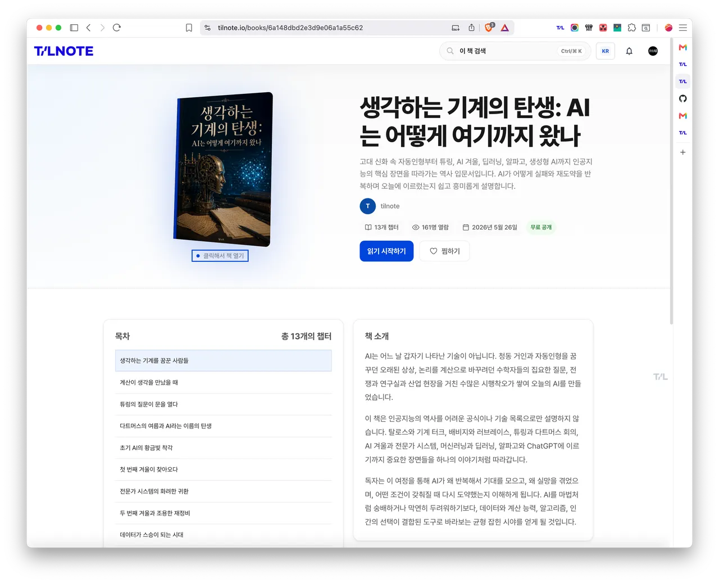Open chapter '계산이 생각을 만났을 때'

[224, 382]
